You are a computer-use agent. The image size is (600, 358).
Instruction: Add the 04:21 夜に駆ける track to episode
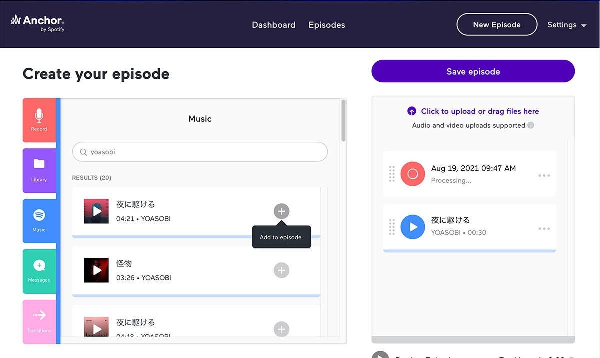tap(281, 211)
